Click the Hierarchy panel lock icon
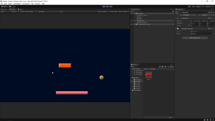Image resolution: width=215 pixels, height=121 pixels. [171, 9]
